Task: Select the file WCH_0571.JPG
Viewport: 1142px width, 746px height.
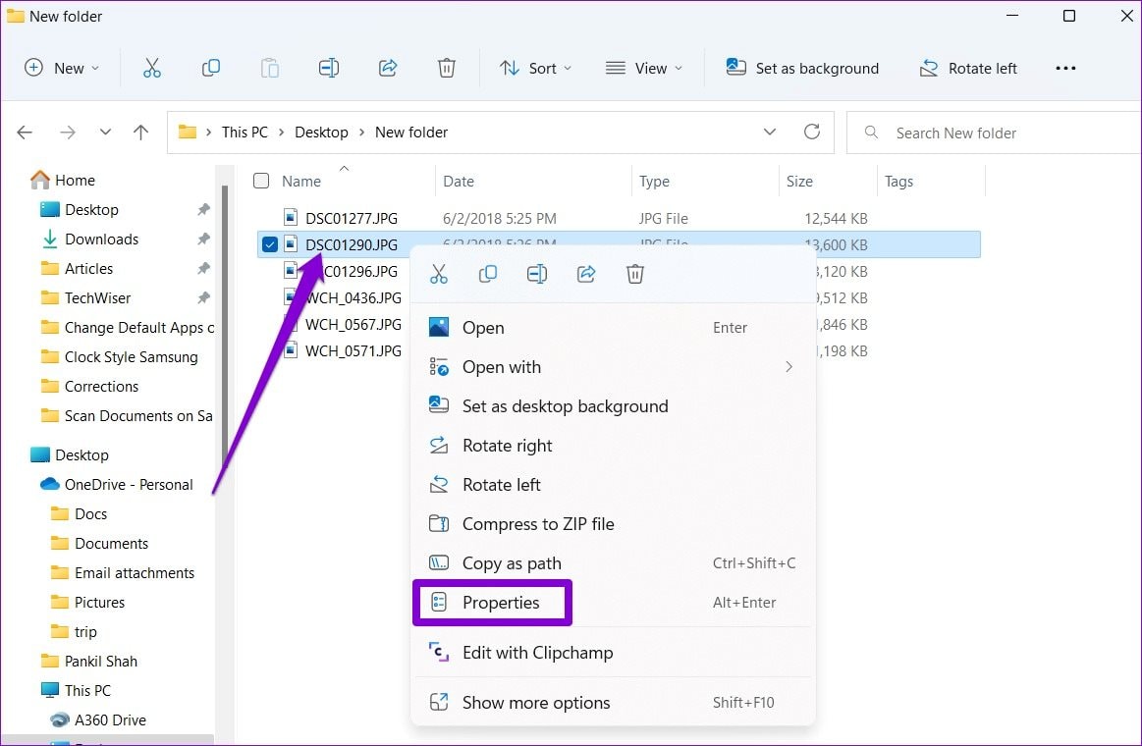Action: [353, 350]
